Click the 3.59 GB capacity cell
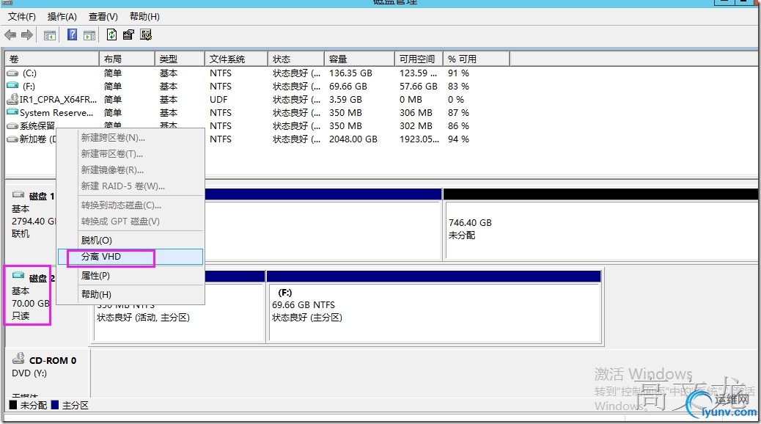761x424 pixels. pos(345,99)
